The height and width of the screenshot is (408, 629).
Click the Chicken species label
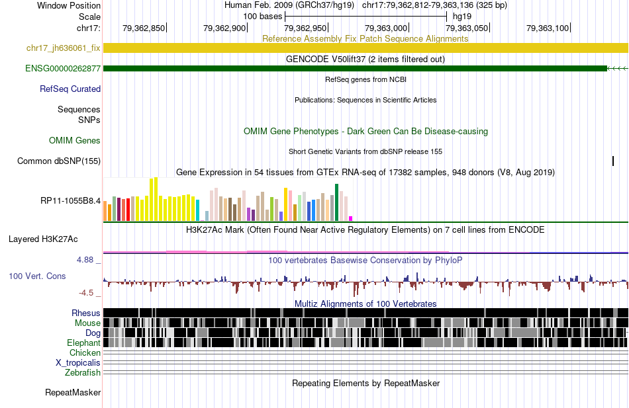pos(85,352)
